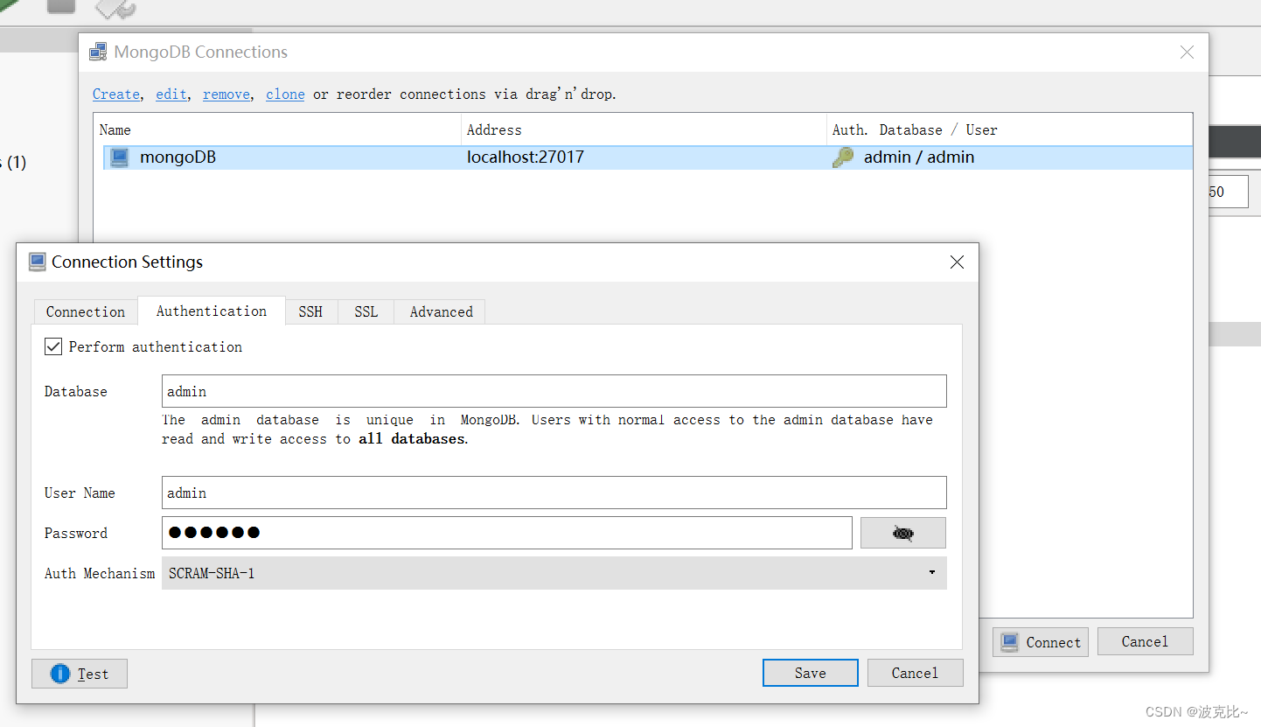Cancel the Connection Settings dialog
This screenshot has width=1261, height=727.
coord(915,673)
